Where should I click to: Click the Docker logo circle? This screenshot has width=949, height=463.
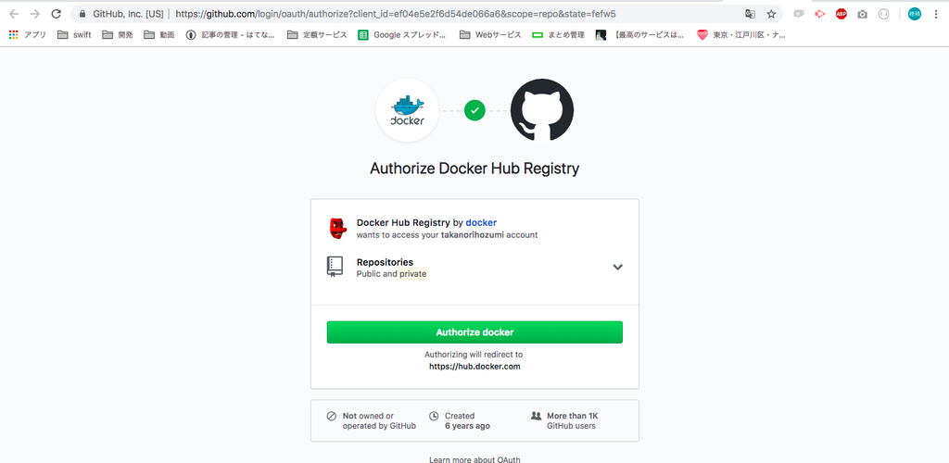point(408,110)
